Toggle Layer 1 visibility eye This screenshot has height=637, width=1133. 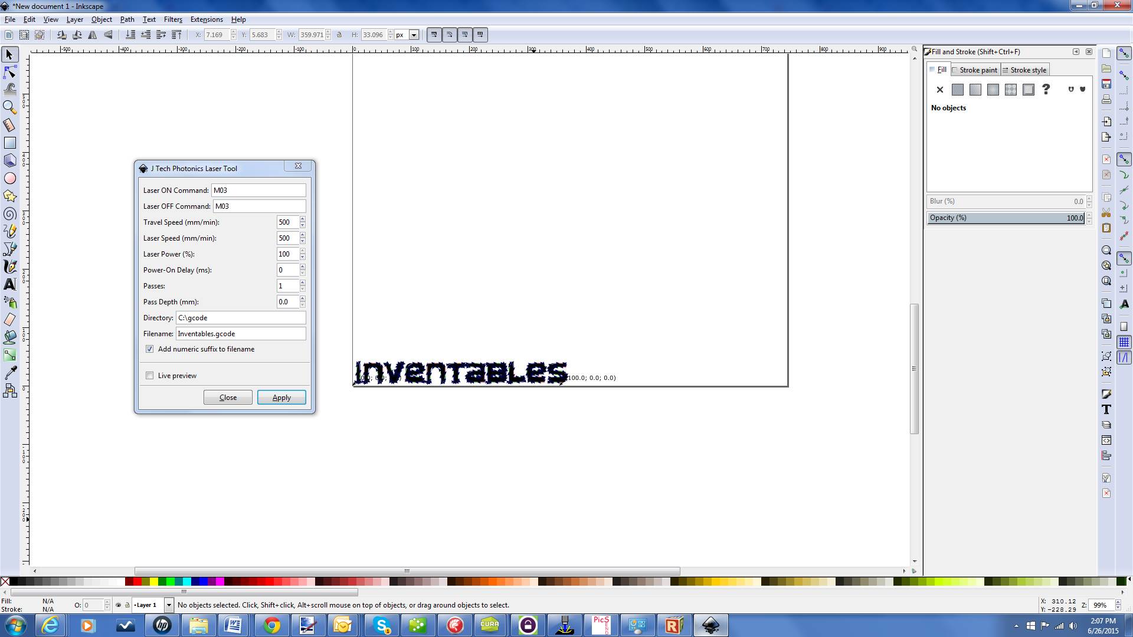tap(118, 605)
